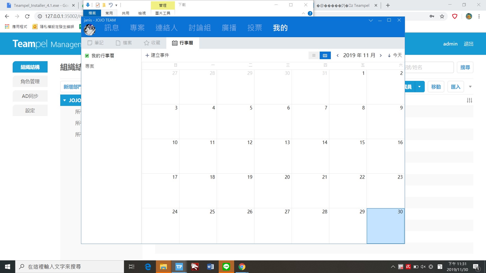The image size is (486, 273).
Task: Switch to the 筆記 tab
Action: pyautogui.click(x=95, y=43)
